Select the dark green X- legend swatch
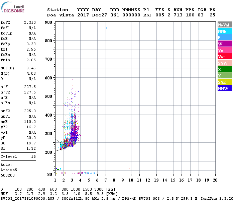 [224, 69]
